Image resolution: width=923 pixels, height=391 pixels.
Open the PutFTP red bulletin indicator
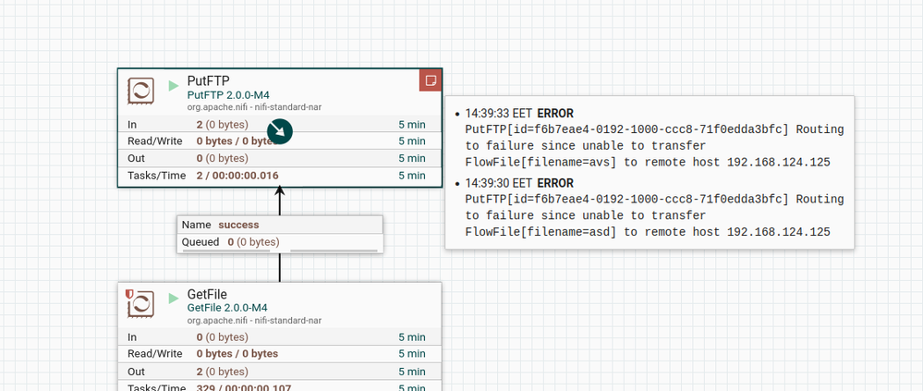coord(431,80)
